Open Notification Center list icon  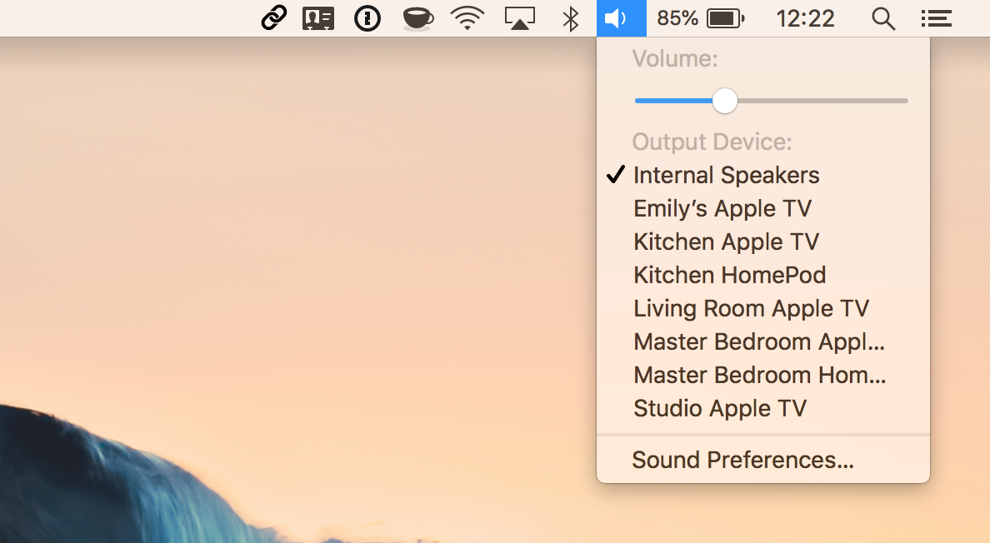pos(937,17)
